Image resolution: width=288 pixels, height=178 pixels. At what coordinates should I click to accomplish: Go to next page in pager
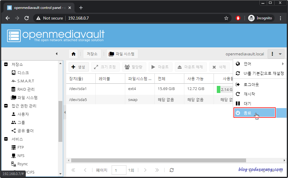(x=145, y=170)
